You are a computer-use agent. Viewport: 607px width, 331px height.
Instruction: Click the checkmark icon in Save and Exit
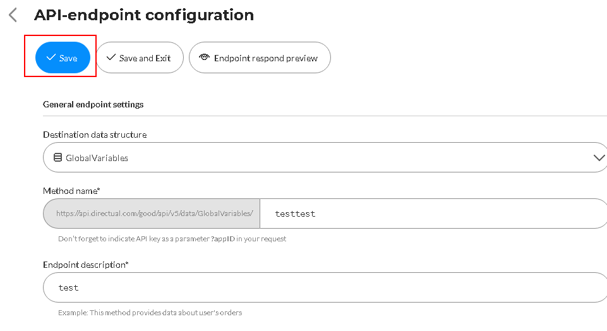pos(111,57)
